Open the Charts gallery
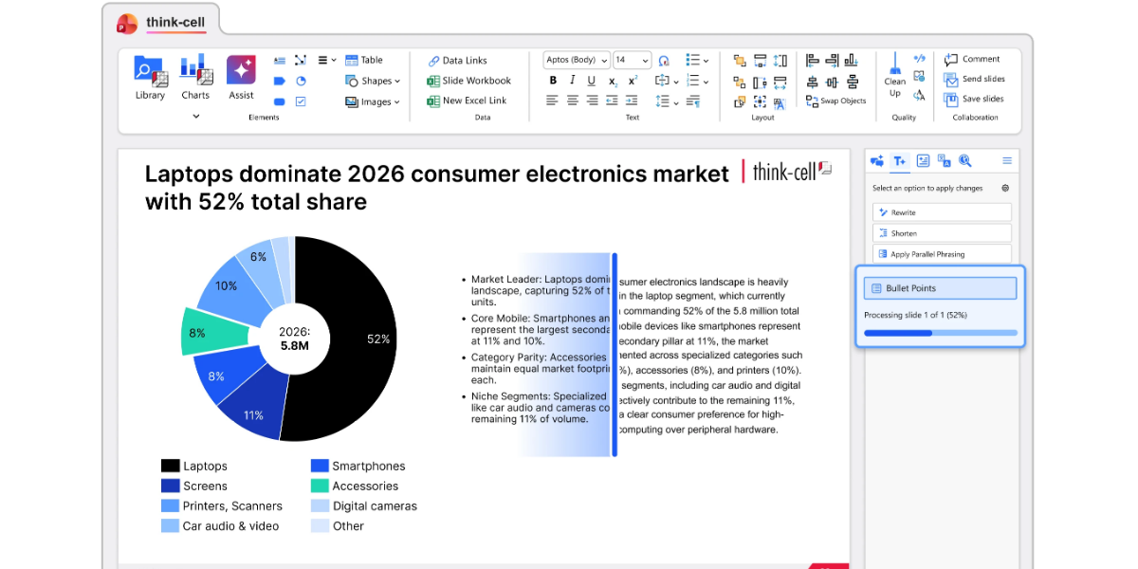The image size is (1138, 569). (195, 80)
